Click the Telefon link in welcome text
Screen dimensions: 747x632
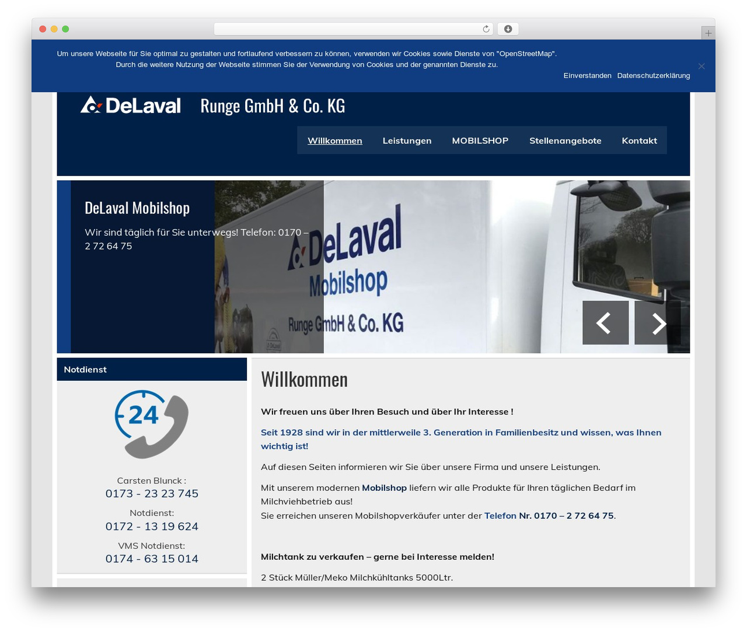(x=500, y=515)
